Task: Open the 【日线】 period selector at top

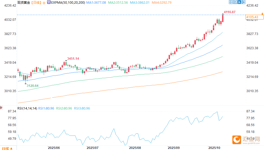Action: tap(36, 2)
